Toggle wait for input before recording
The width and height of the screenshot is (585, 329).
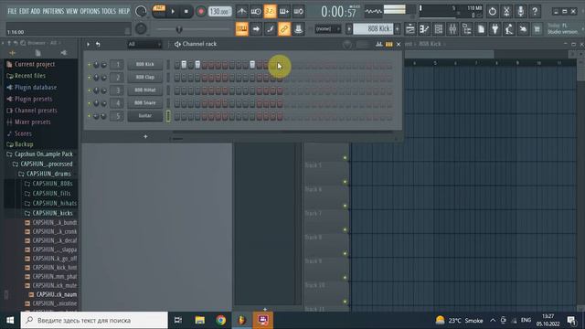point(256,12)
